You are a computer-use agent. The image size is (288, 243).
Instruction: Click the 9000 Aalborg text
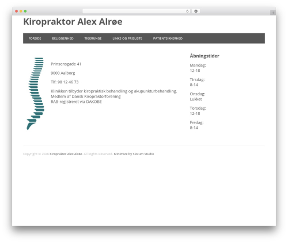click(x=63, y=73)
